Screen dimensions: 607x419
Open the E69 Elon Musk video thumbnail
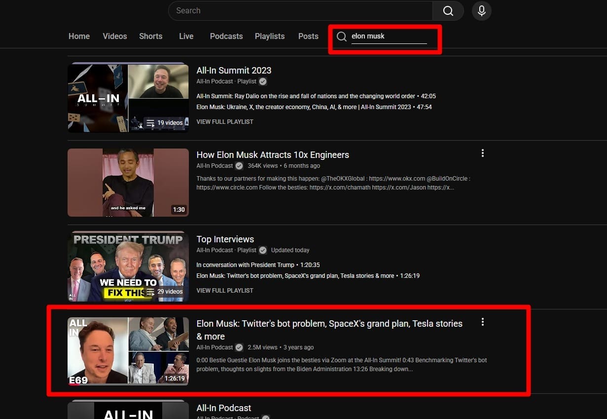pyautogui.click(x=128, y=351)
